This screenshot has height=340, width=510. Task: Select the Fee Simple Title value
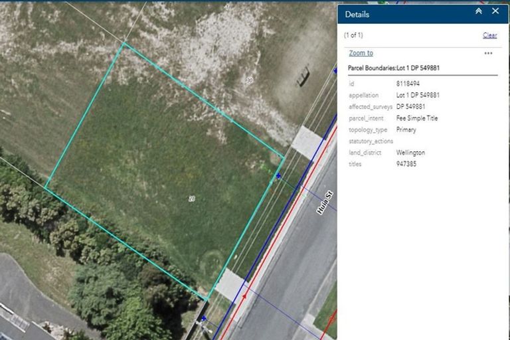point(417,118)
